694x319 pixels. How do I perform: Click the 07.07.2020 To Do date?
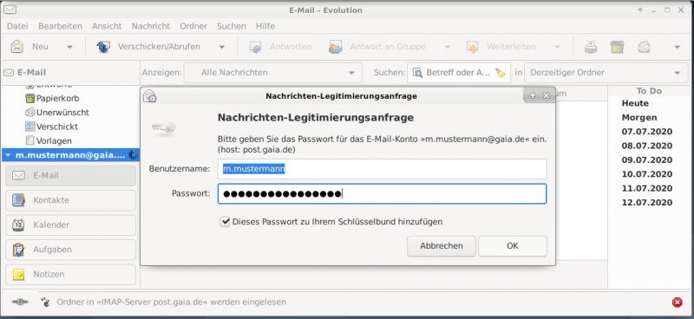click(x=647, y=132)
